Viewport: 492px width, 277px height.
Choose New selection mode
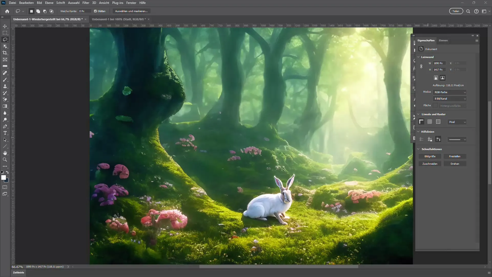32,11
